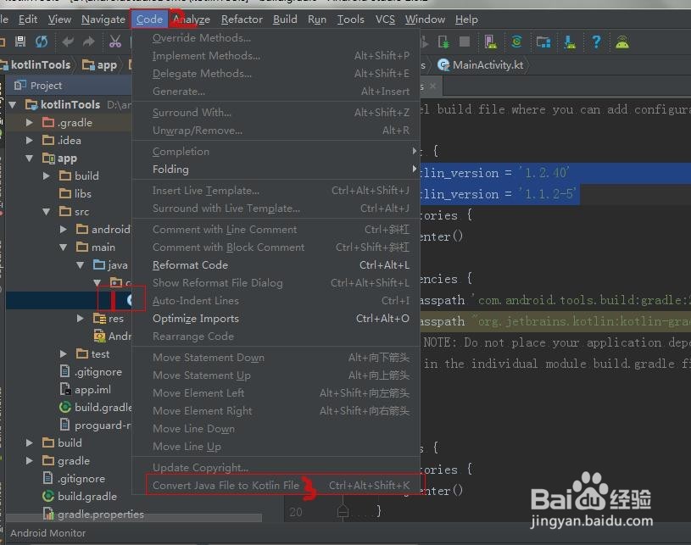Viewport: 691px width, 545px height.
Task: Open the Completion submenu
Action: point(276,151)
